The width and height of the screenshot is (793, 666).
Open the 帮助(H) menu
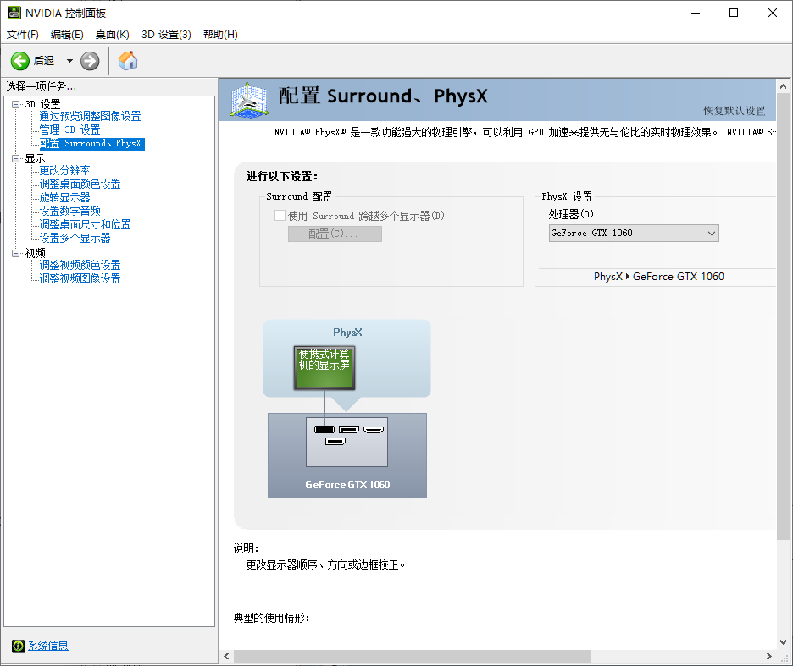(220, 35)
